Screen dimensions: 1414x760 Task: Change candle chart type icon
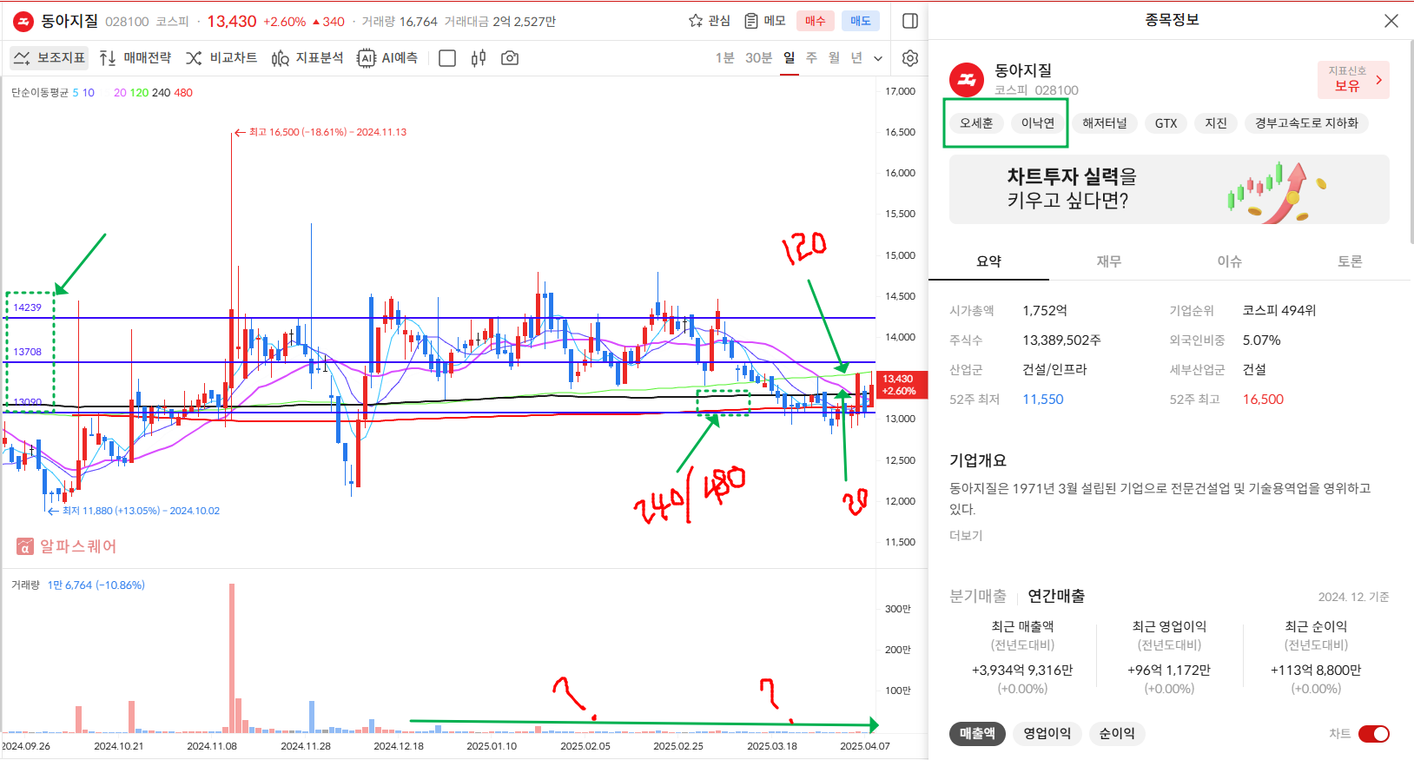(479, 58)
